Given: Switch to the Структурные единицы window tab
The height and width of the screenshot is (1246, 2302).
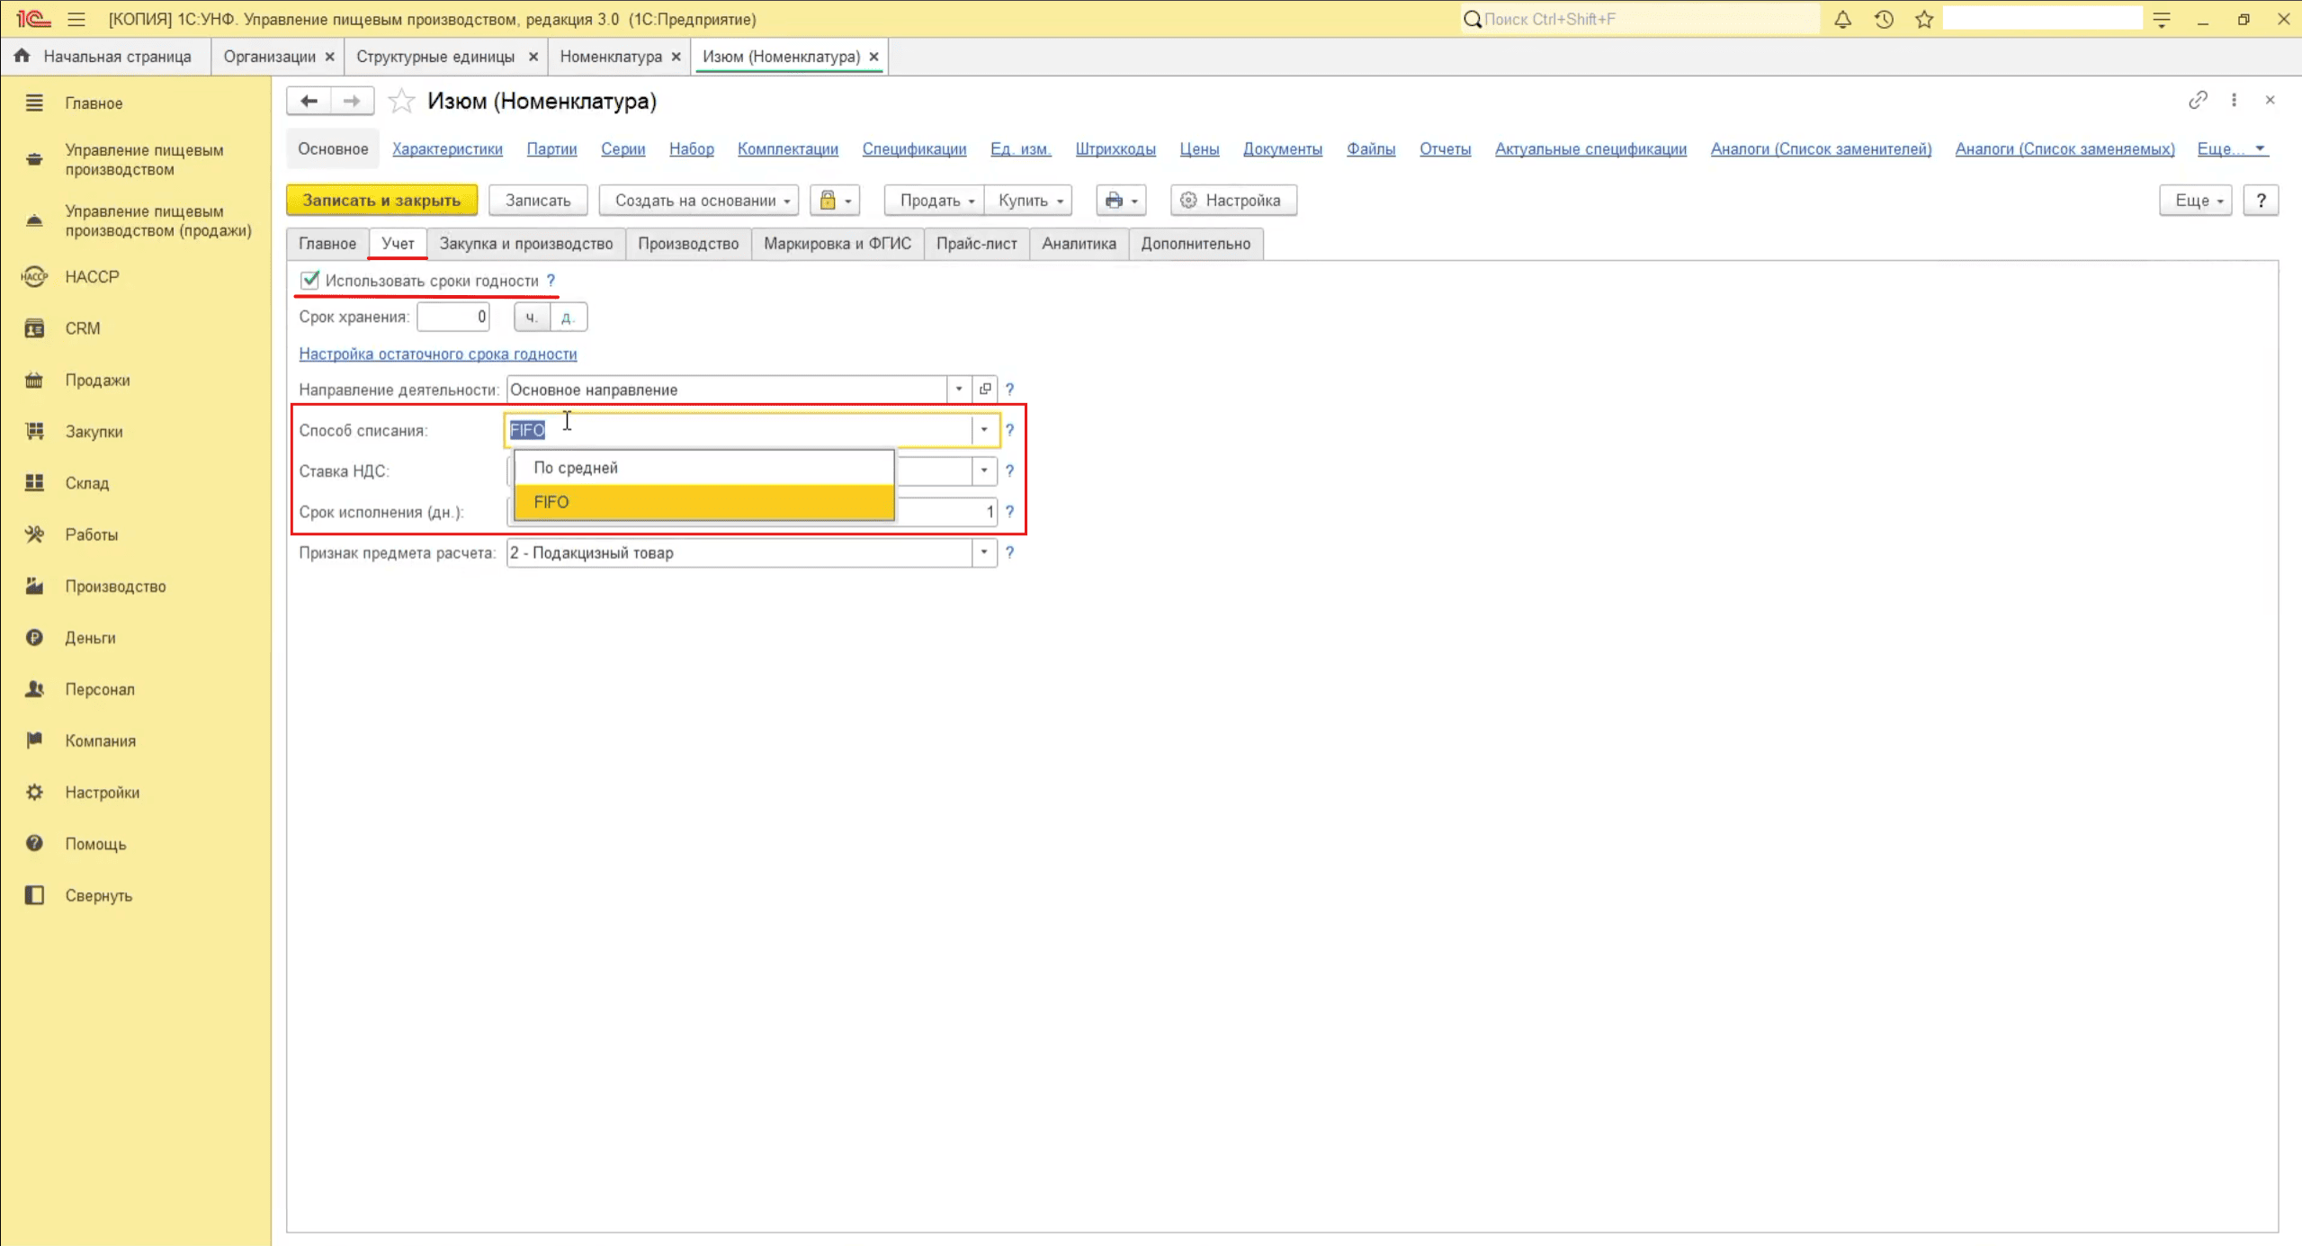Looking at the screenshot, I should (x=435, y=57).
